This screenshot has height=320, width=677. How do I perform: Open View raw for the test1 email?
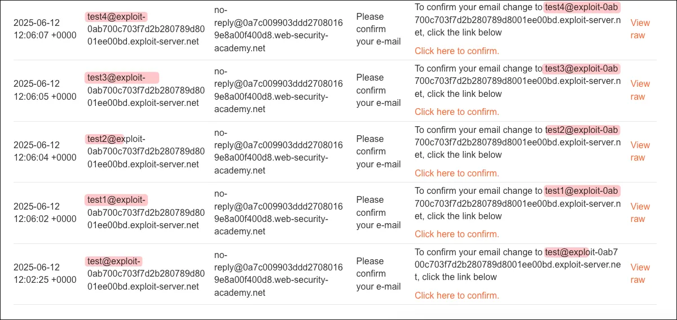[640, 212]
